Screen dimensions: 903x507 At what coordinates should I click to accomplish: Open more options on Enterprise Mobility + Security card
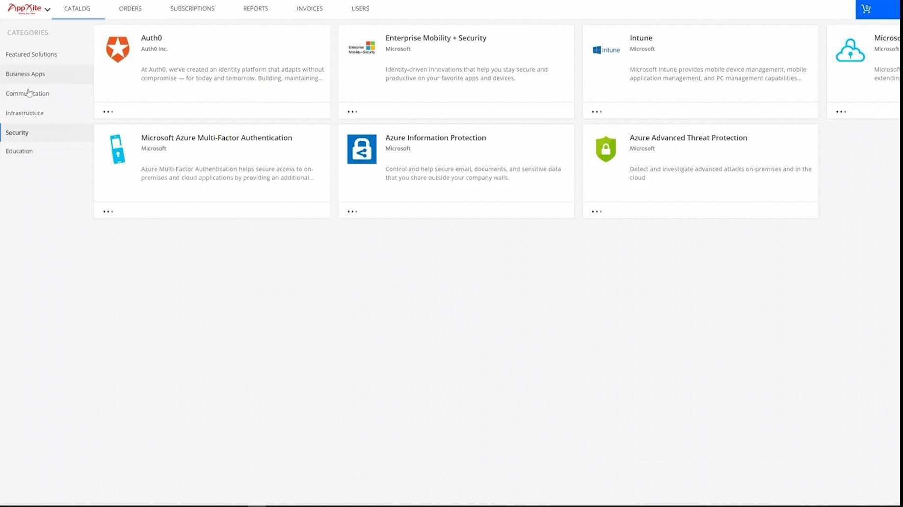[352, 112]
